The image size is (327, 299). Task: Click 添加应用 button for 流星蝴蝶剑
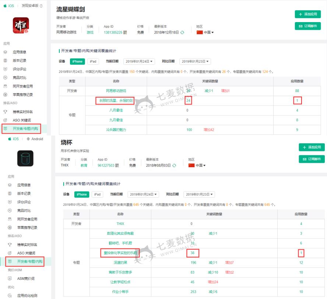pos(308,14)
